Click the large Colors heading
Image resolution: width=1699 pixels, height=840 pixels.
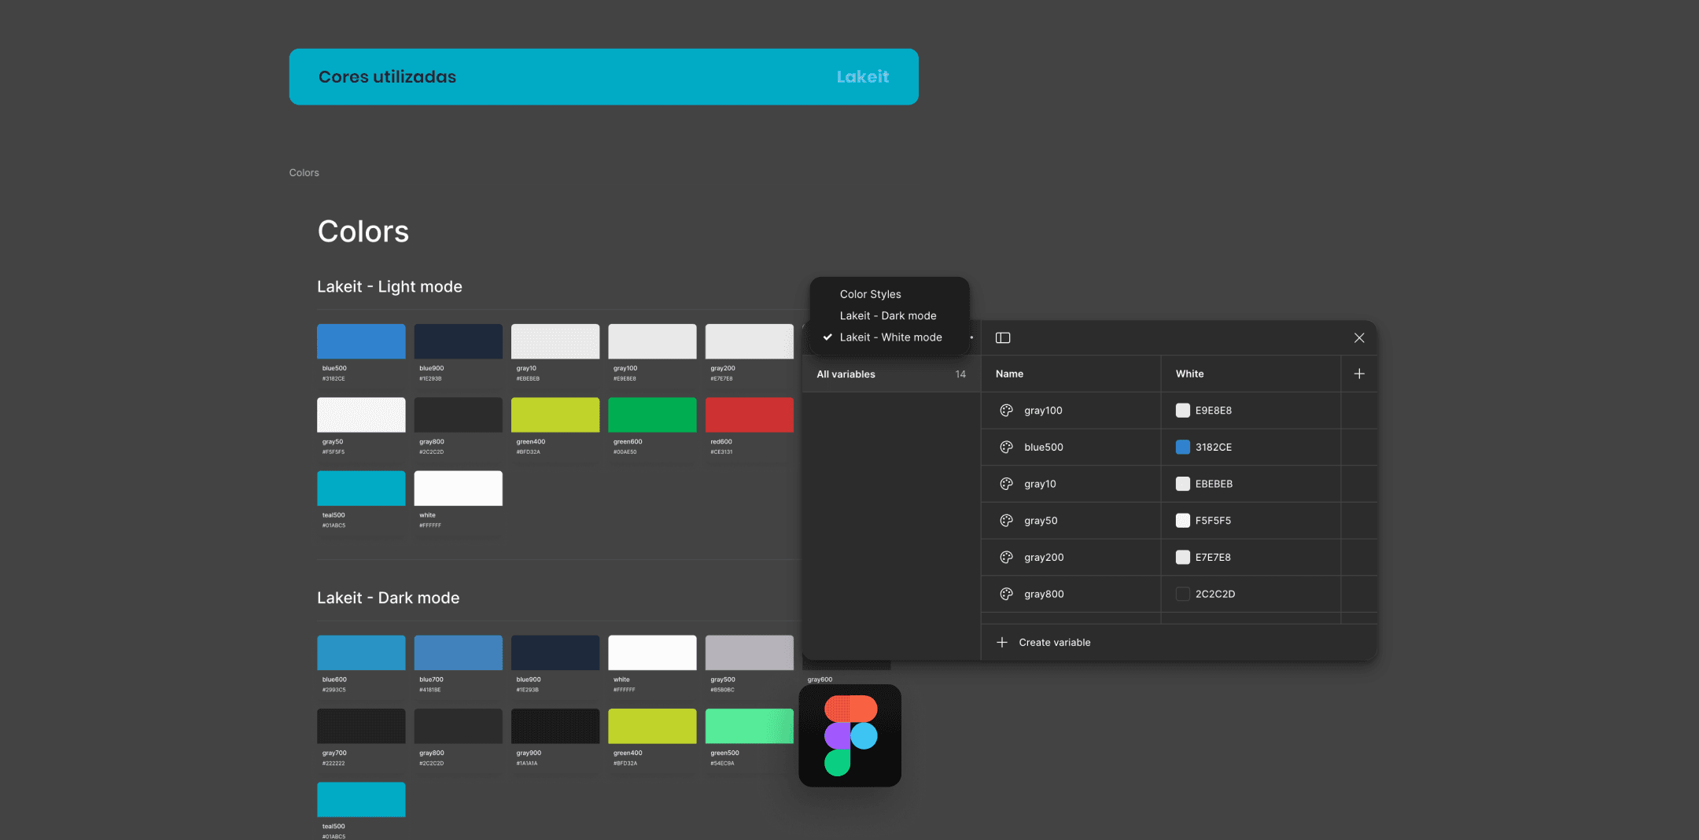click(363, 232)
